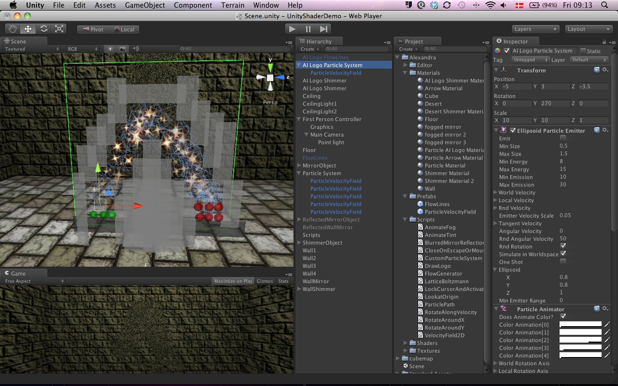Toggle the One Shot checkbox
Viewport: 618px width, 386px height.
pyautogui.click(x=563, y=262)
